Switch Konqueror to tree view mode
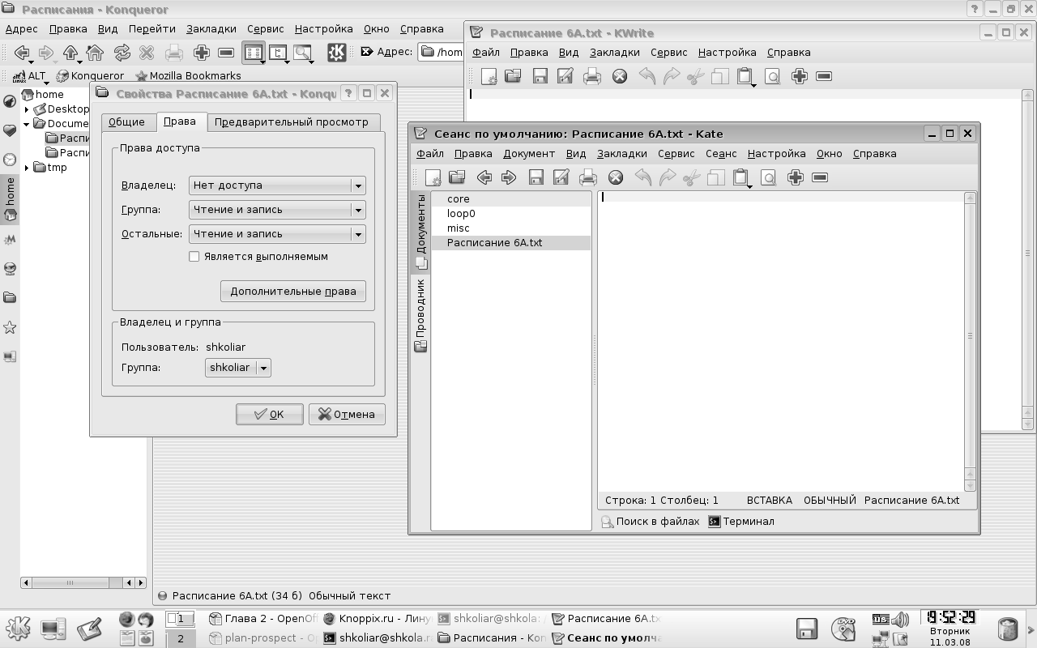 [x=278, y=53]
